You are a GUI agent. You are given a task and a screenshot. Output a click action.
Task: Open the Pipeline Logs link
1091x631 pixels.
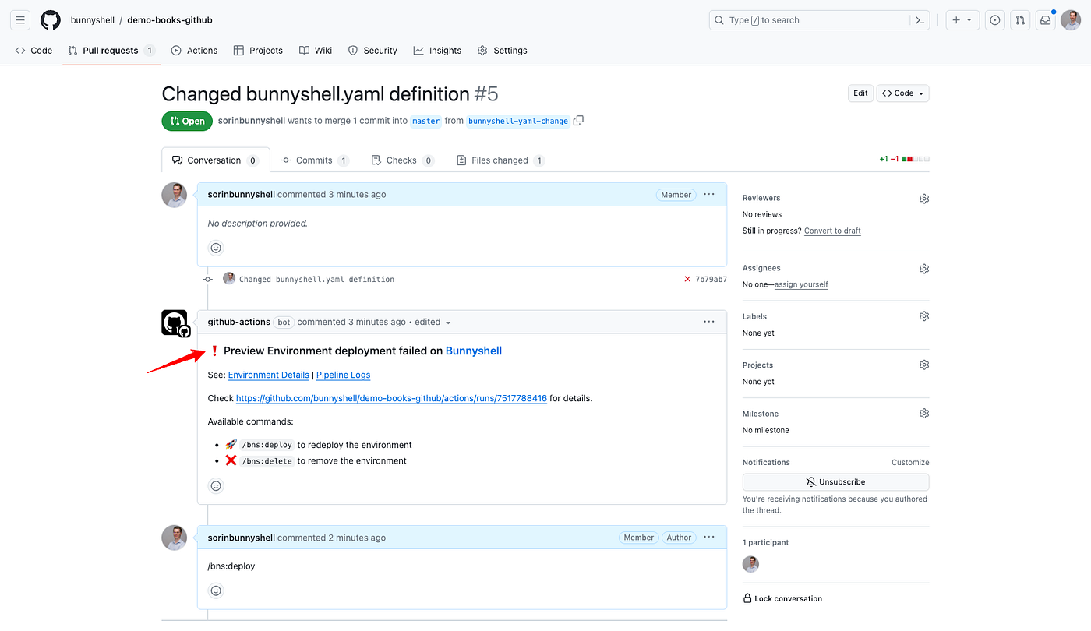[343, 375]
